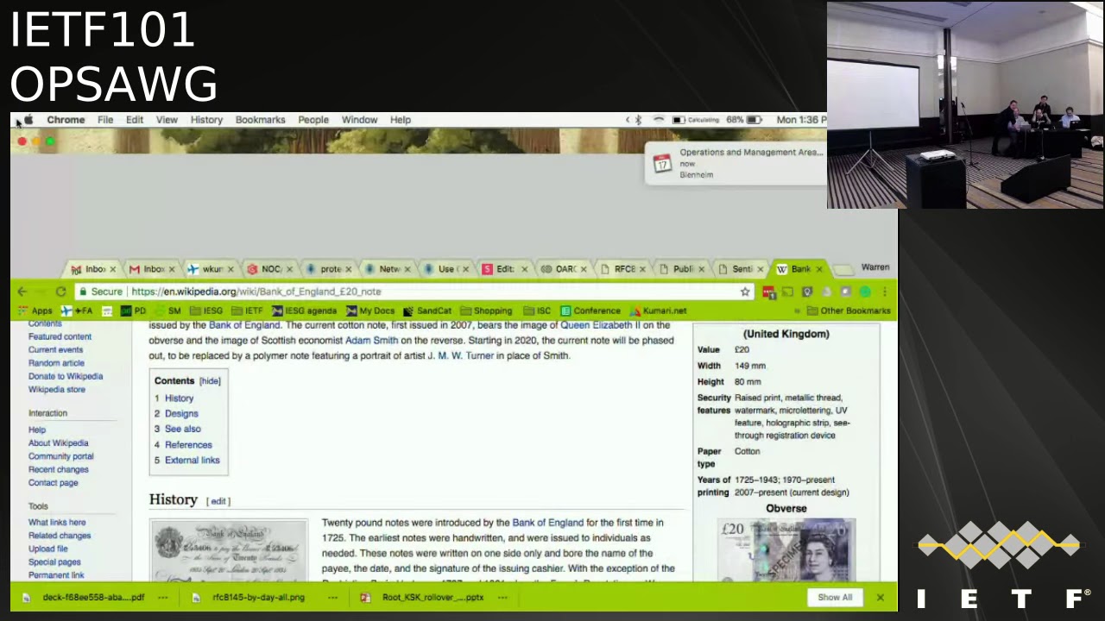Switch to the OARC tab
Screen dimensions: 1105x621
[x=564, y=269]
